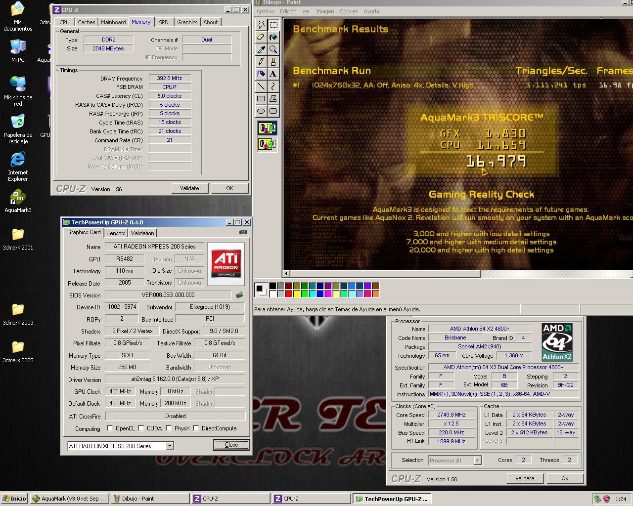Open the Caches tab in CPU-Z

tap(87, 22)
